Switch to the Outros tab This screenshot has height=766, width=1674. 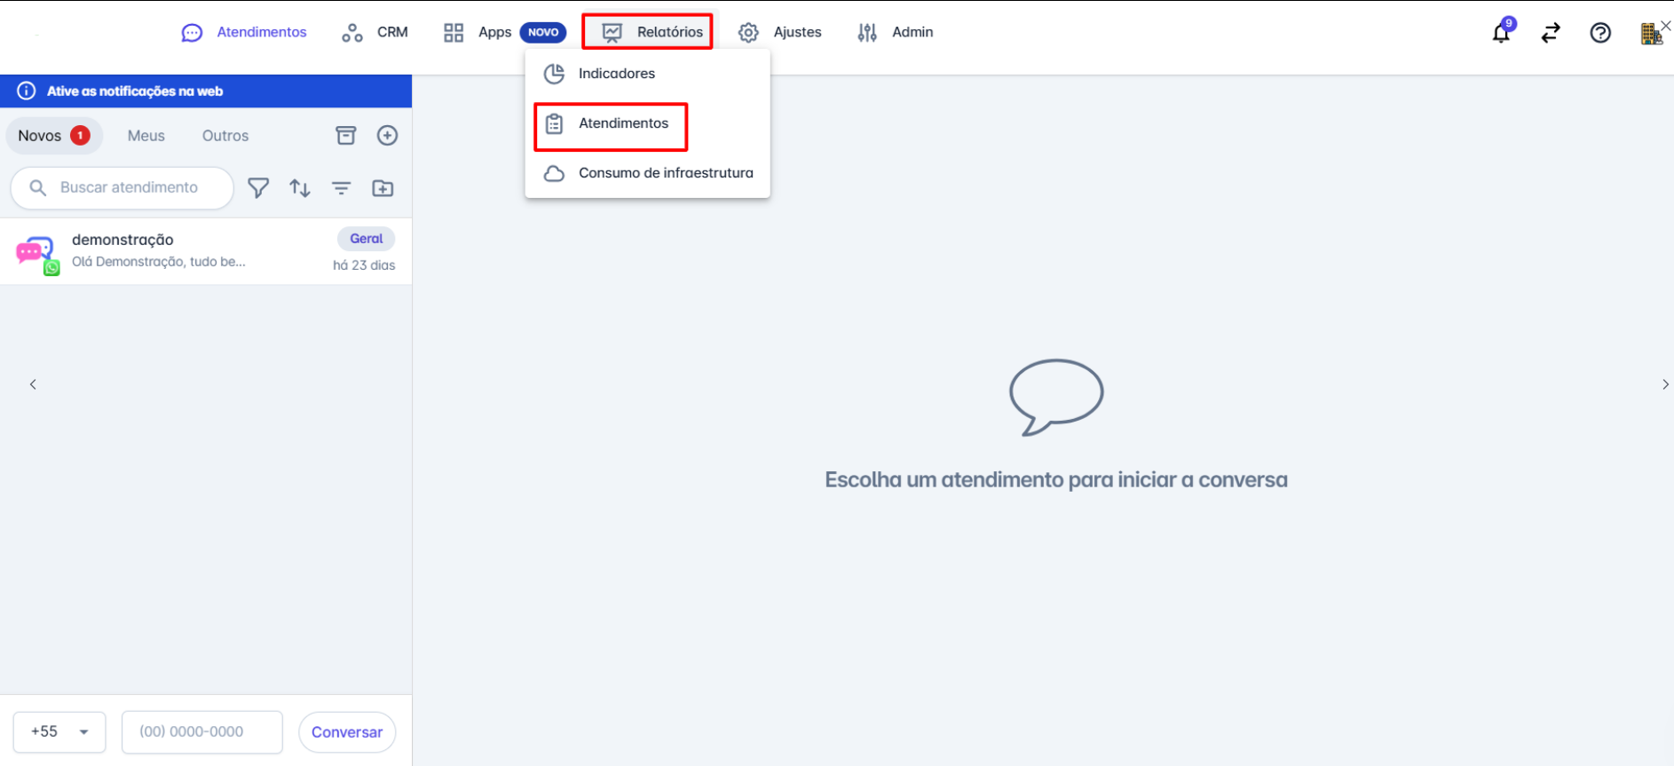pos(225,136)
